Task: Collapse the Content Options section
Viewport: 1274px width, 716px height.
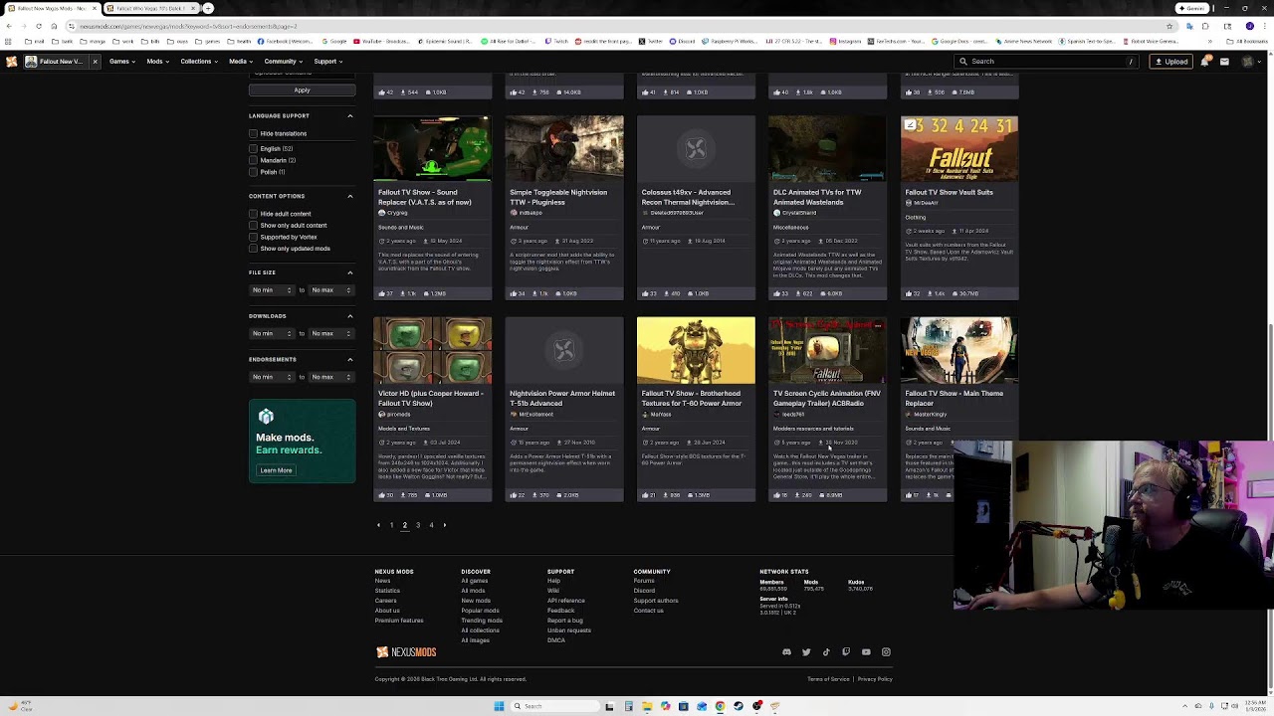Action: 349,196
